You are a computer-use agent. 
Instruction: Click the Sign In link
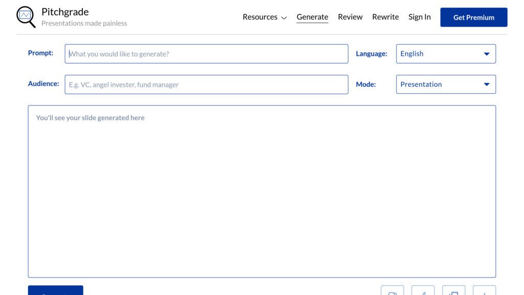420,17
